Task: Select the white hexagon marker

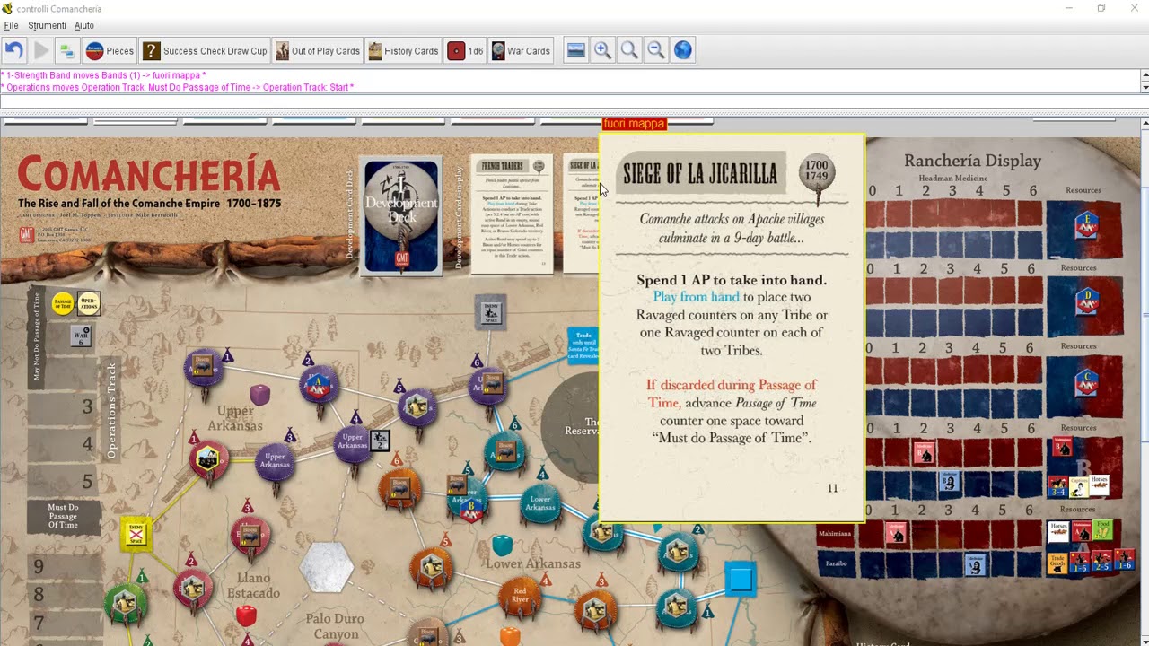Action: tap(327, 567)
